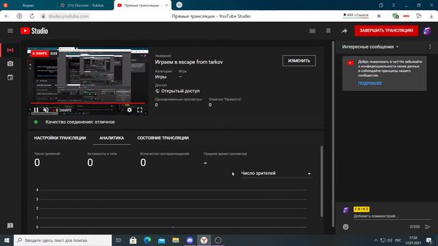Switch to 'Настройки трансляции' tab
The image size is (438, 246).
(60, 138)
